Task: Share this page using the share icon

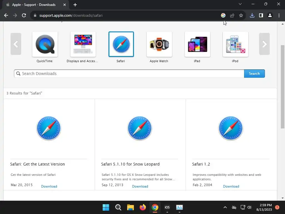Action: click(232, 16)
